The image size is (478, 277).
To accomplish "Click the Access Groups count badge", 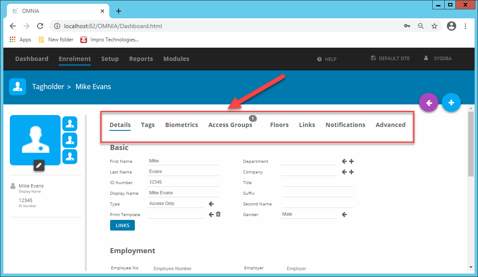I will click(x=253, y=118).
